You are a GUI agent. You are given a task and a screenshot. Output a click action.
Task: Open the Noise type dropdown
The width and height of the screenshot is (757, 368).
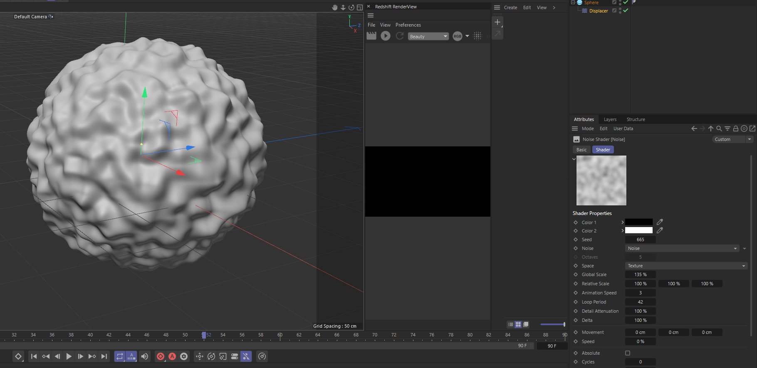click(682, 248)
